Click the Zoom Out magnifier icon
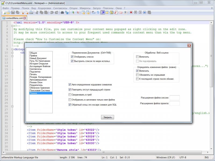 point(77,13)
